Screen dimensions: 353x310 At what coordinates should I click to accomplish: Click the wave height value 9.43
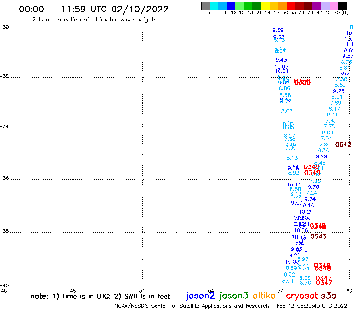click(281, 60)
